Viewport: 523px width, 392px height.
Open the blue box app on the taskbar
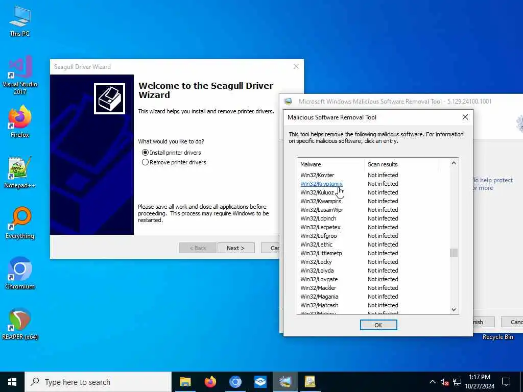click(x=260, y=382)
